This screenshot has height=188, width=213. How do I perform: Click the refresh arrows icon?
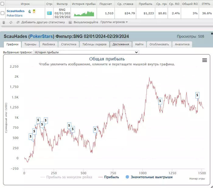[x=11, y=22]
